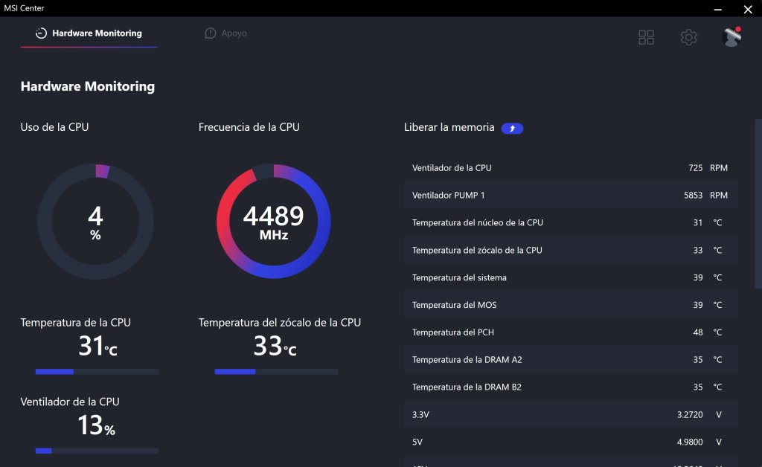Close the MSI Center window
The height and width of the screenshot is (467, 762).
coord(748,9)
